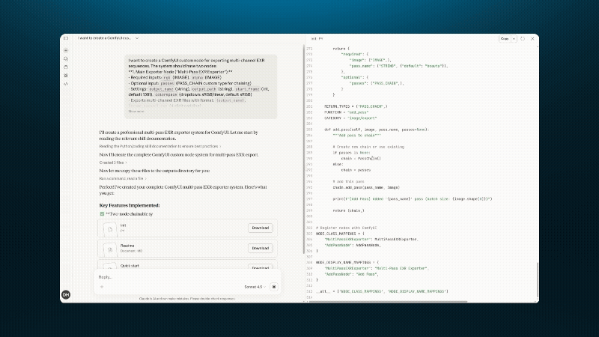
Task: Close the code preview panel
Action: click(x=532, y=39)
